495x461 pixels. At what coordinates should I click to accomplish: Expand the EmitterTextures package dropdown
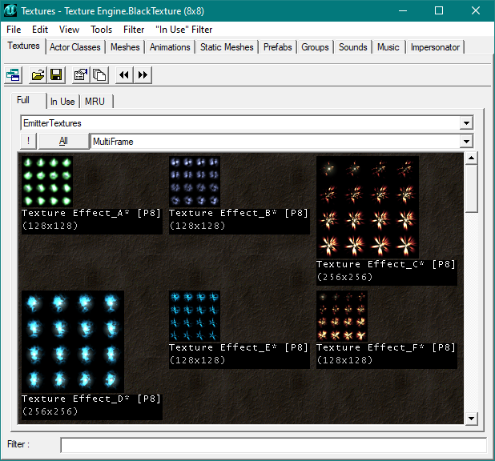pyautogui.click(x=466, y=123)
